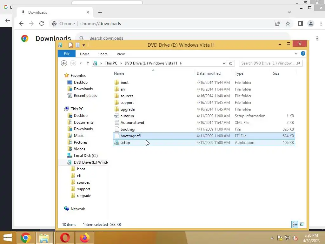The width and height of the screenshot is (325, 244).
Task: Sort files by Size column header
Action: (276, 73)
